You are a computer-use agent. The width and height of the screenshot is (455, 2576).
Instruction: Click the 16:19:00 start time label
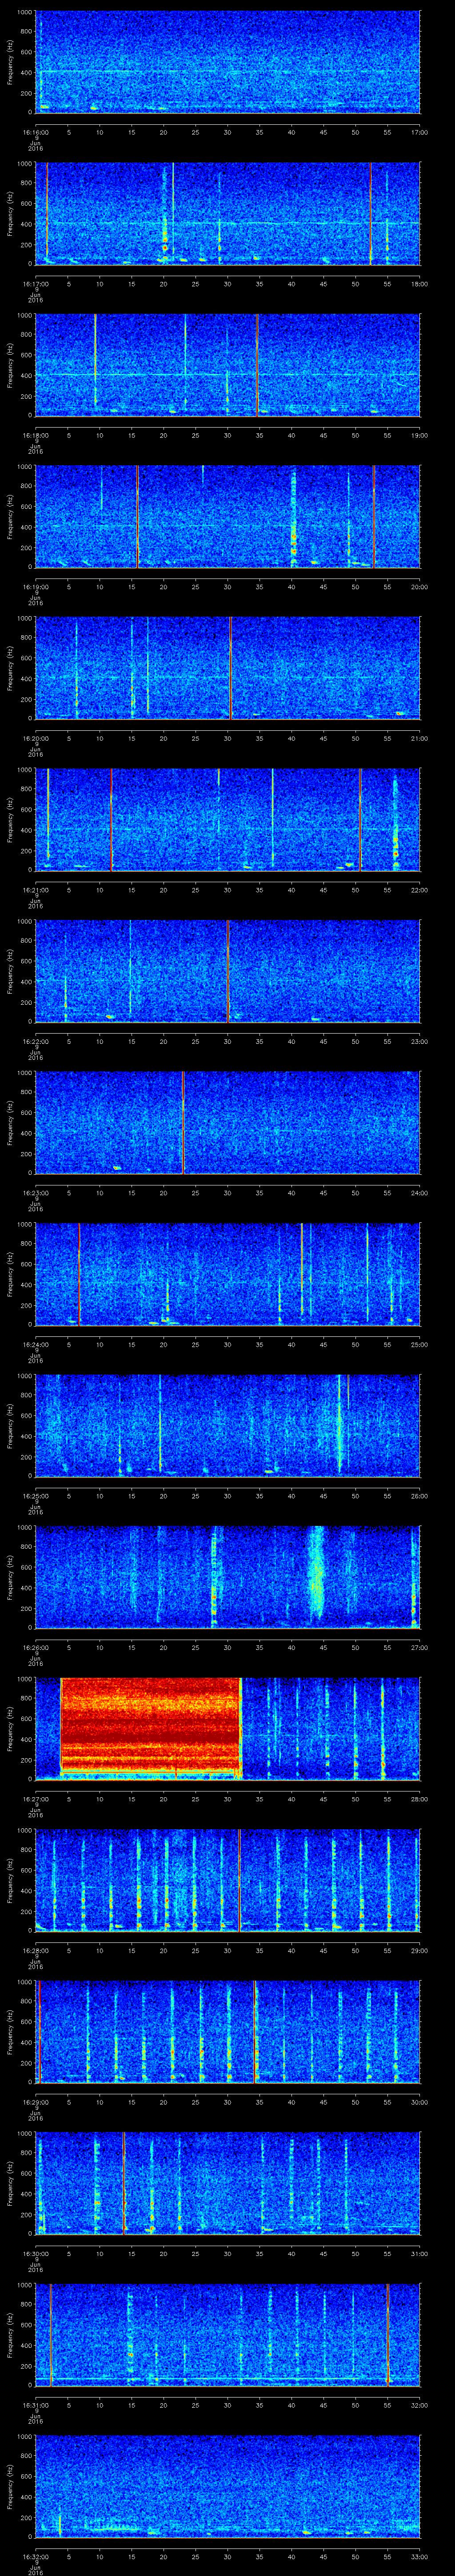pyautogui.click(x=35, y=587)
